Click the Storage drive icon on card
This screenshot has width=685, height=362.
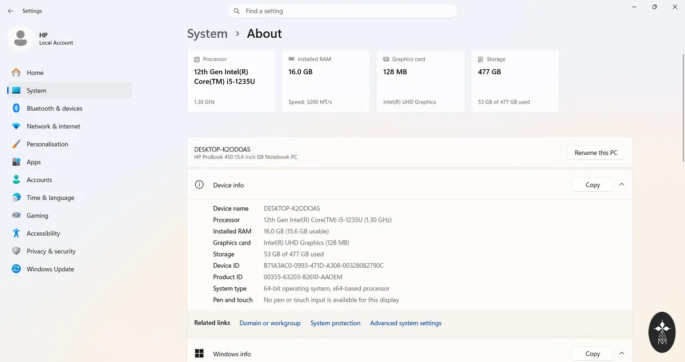pos(481,59)
